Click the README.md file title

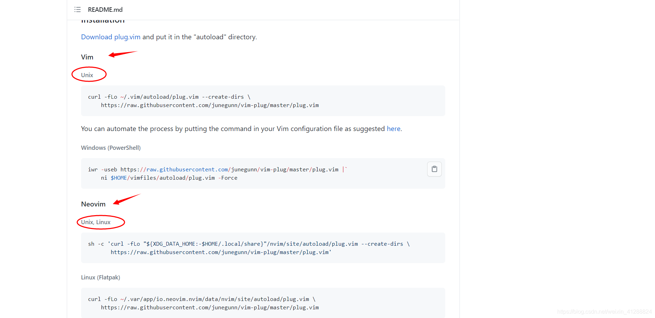point(105,10)
